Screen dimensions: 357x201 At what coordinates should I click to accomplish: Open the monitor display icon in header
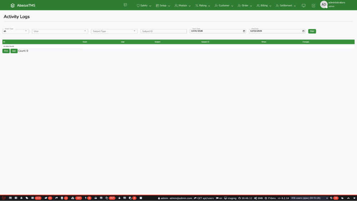303,5
